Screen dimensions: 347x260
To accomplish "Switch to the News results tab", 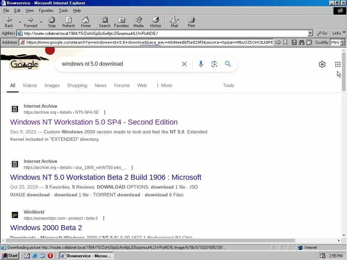I will point(100,85).
